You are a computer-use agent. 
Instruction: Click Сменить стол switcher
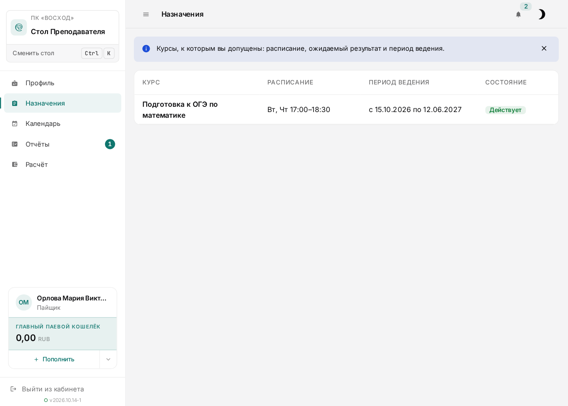pos(62,53)
